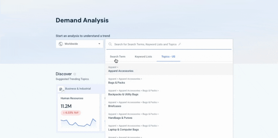Select the Apparel Accessories topic
Screen dimensions: 278x138
(x=169, y=69)
